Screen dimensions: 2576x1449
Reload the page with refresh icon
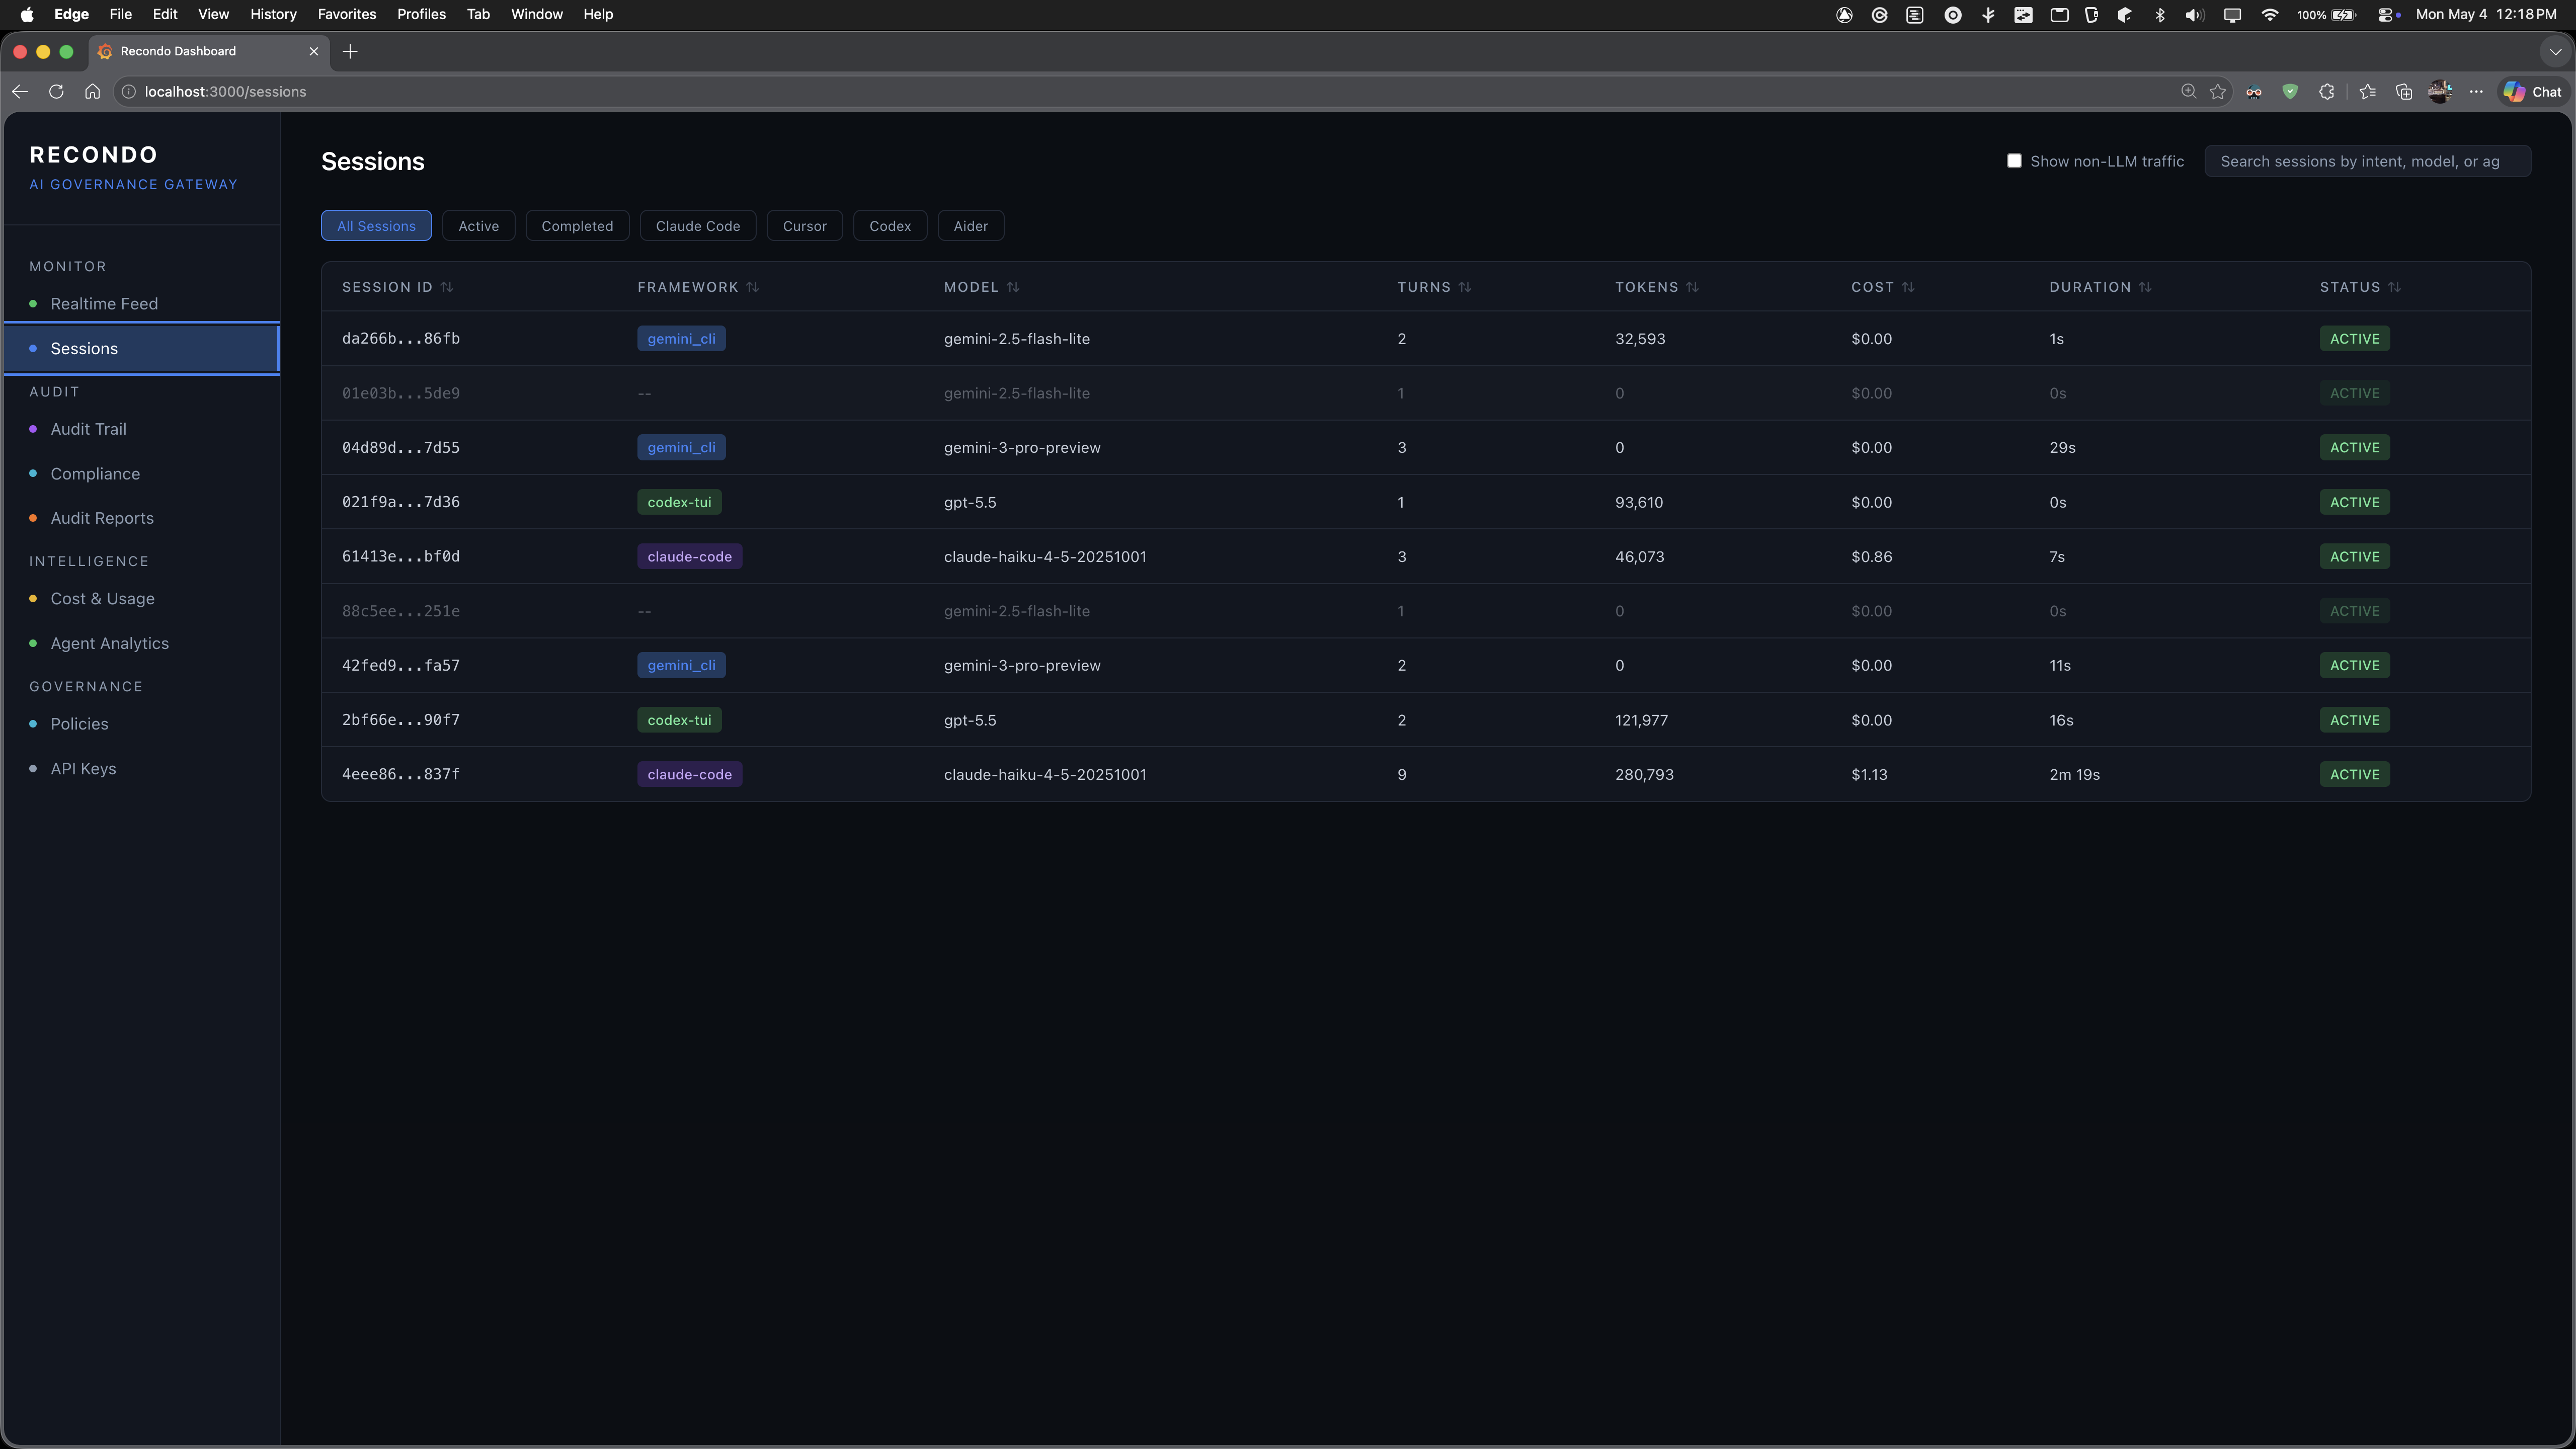tap(56, 91)
